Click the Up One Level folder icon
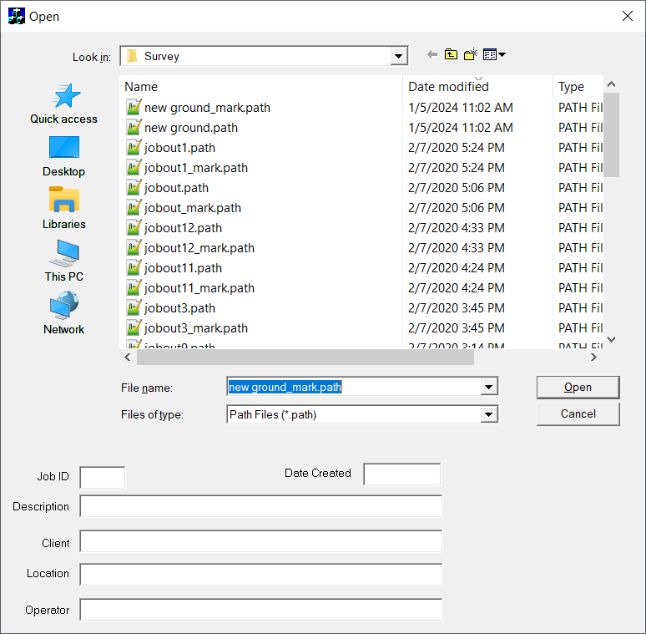The width and height of the screenshot is (646, 634). (451, 55)
